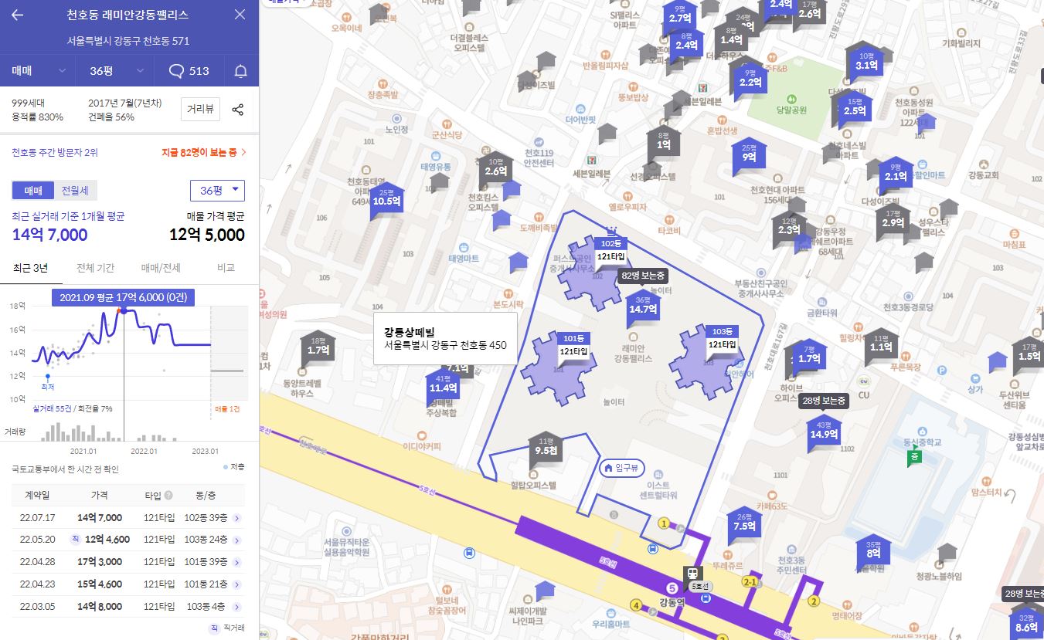This screenshot has width=1044, height=640.
Task: Click the 타입 help question mark icon
Action: click(x=168, y=496)
